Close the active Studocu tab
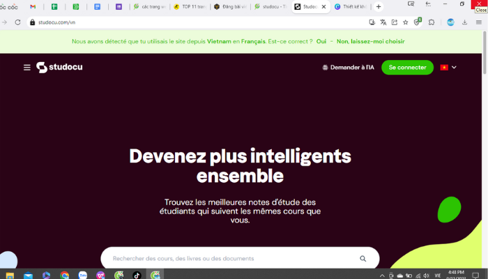Image resolution: width=488 pixels, height=279 pixels. 323,6
